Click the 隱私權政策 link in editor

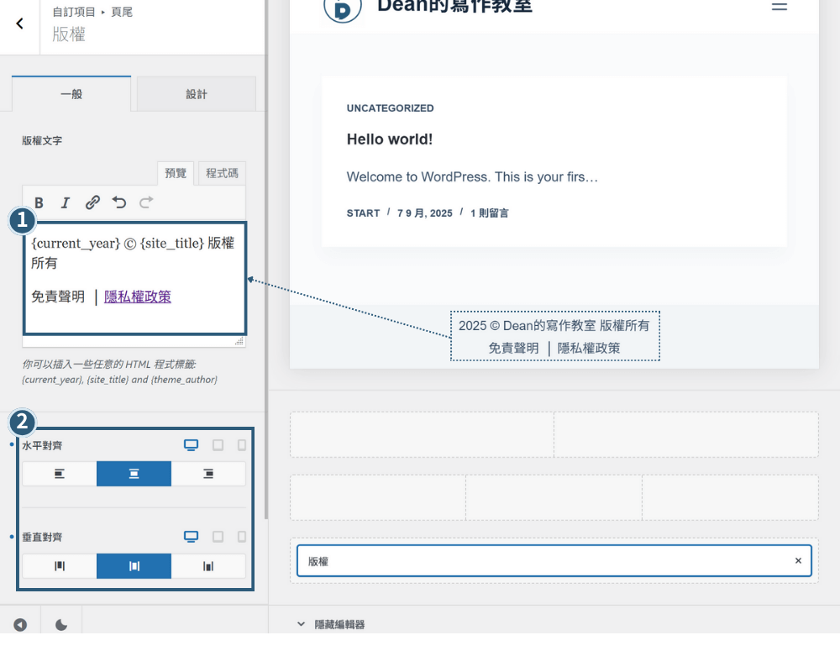(x=138, y=297)
